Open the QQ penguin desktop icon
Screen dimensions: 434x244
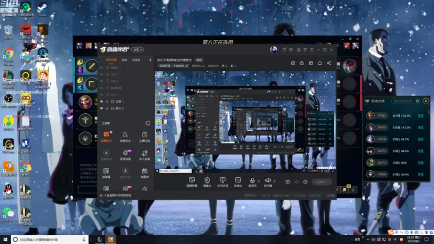tap(9, 192)
